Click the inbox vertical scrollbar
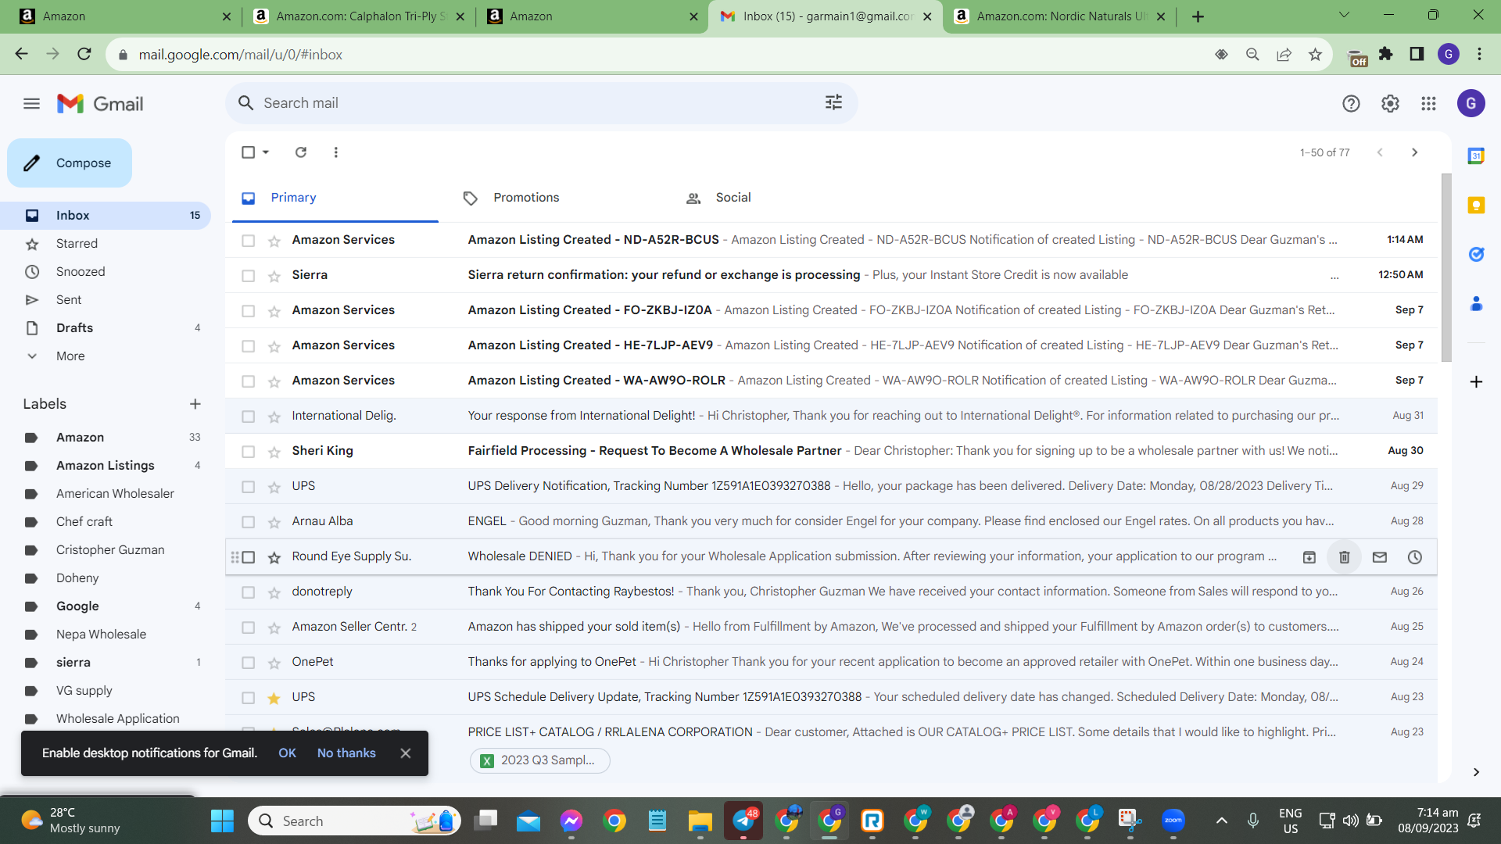 [1446, 268]
